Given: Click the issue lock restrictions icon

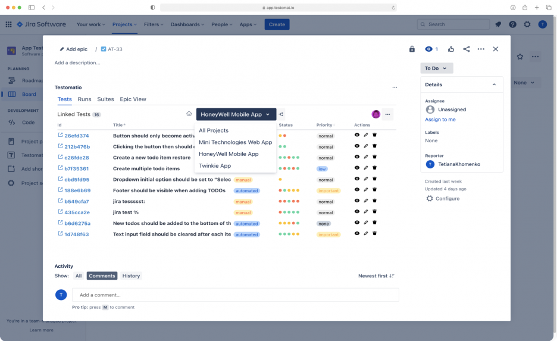Looking at the screenshot, I should coord(412,49).
